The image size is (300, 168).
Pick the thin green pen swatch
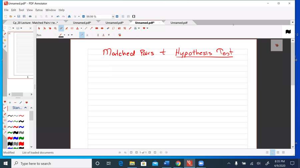coord(16,121)
